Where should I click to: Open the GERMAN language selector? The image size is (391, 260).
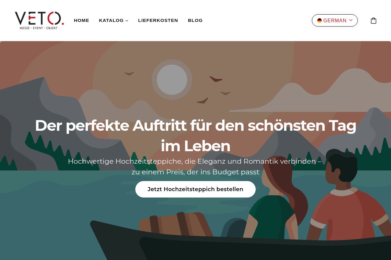click(335, 20)
